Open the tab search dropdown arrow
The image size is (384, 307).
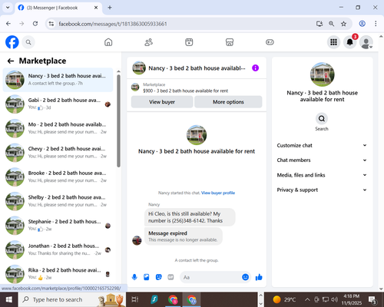(8, 8)
